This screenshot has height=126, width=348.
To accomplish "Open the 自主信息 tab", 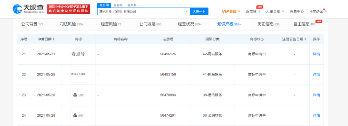I will pos(304,24).
